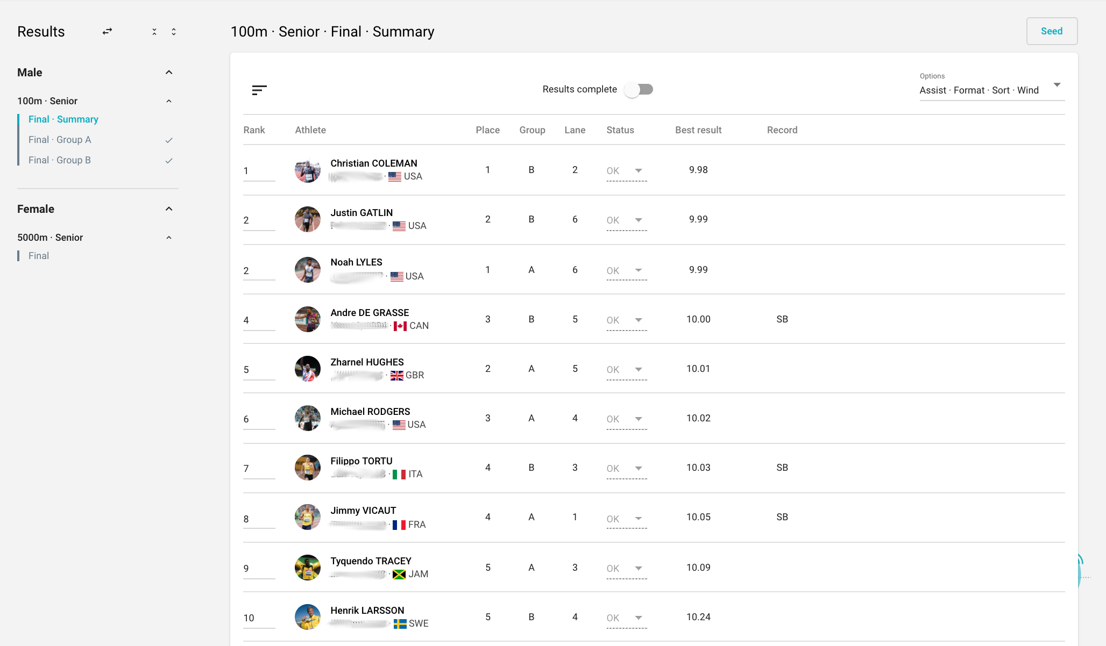The image size is (1106, 646).
Task: Collapse the Male section chevron
Action: point(169,73)
